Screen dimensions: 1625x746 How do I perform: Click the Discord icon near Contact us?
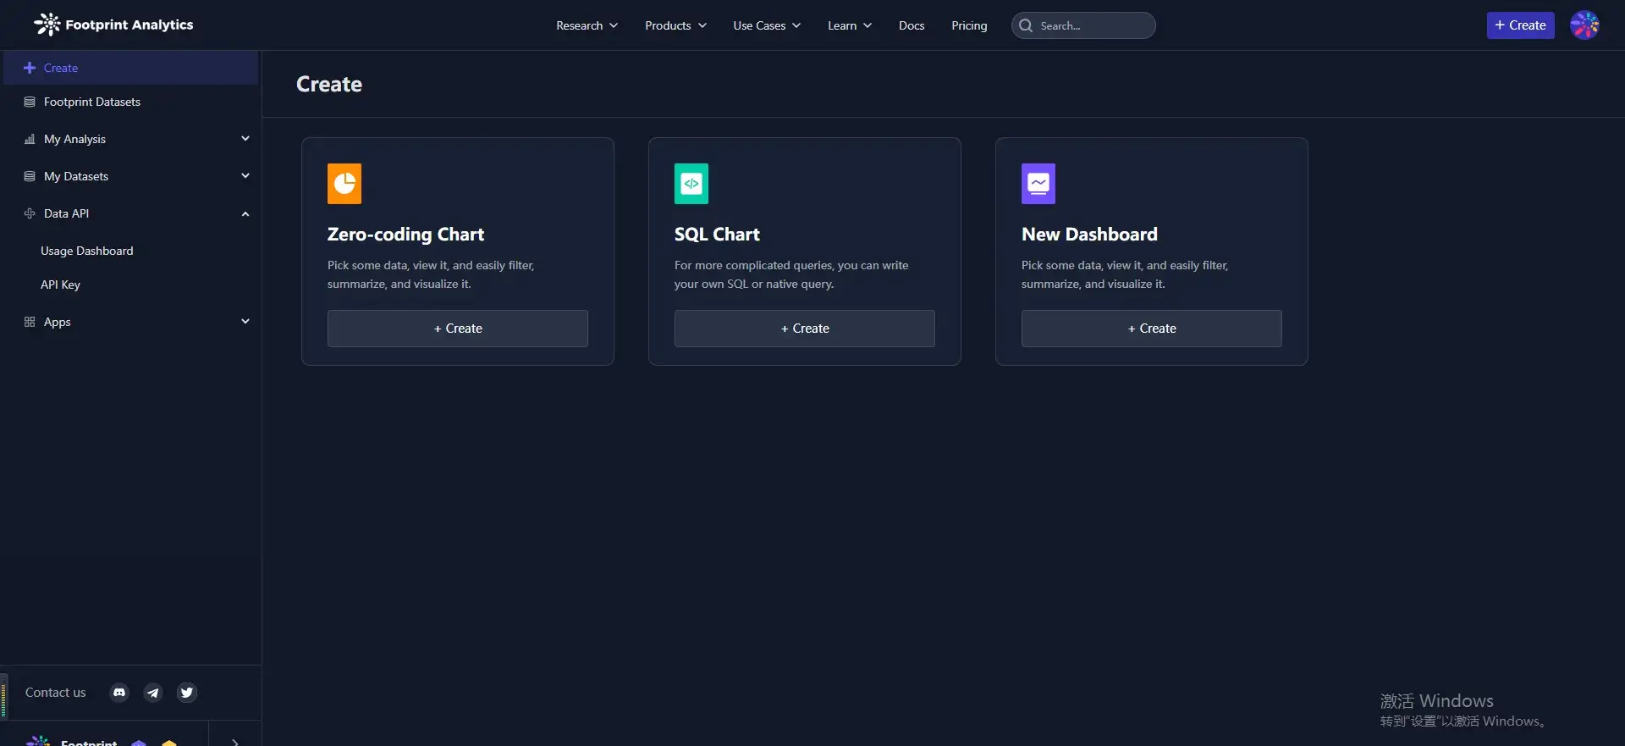point(119,693)
